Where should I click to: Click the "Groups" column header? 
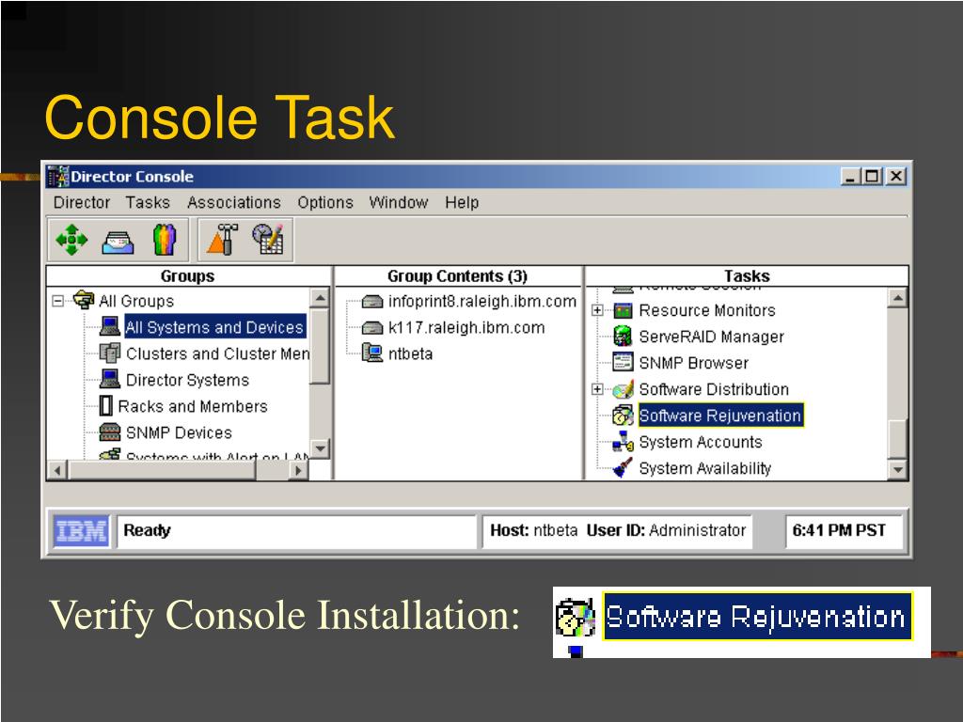click(188, 276)
